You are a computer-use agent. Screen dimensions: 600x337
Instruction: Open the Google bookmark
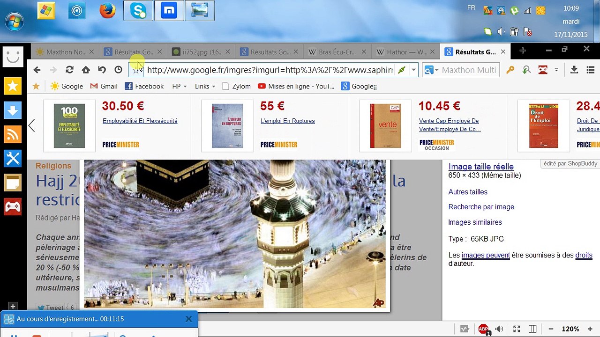[x=67, y=86]
